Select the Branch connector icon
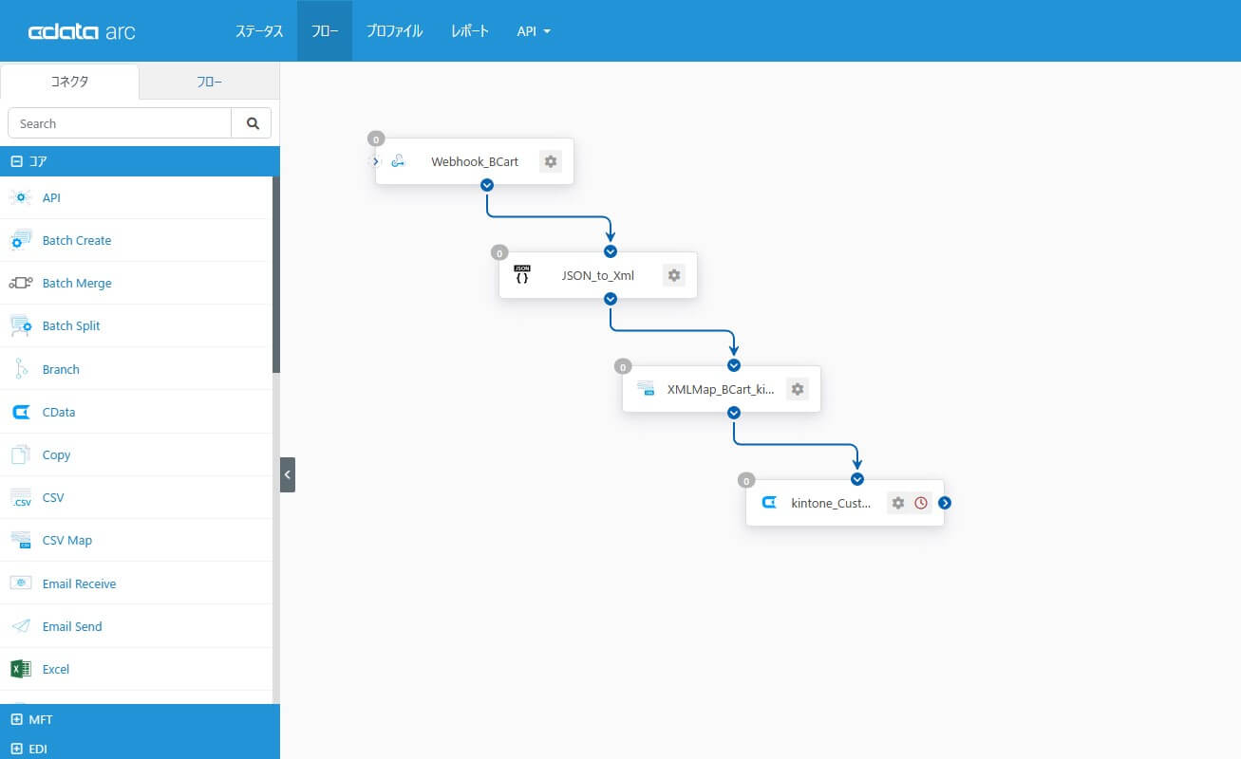The height and width of the screenshot is (759, 1241). click(20, 369)
